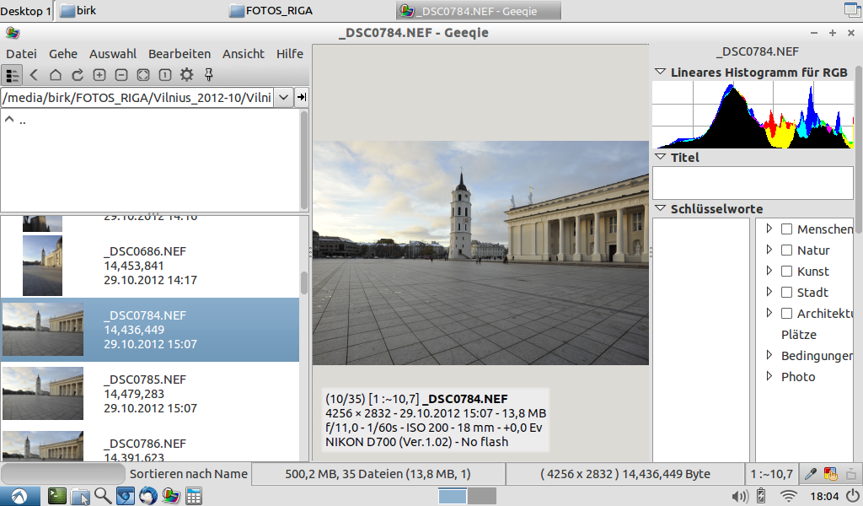This screenshot has height=506, width=863.
Task: Toggle the thumbnail list view icon
Action: pyautogui.click(x=12, y=75)
